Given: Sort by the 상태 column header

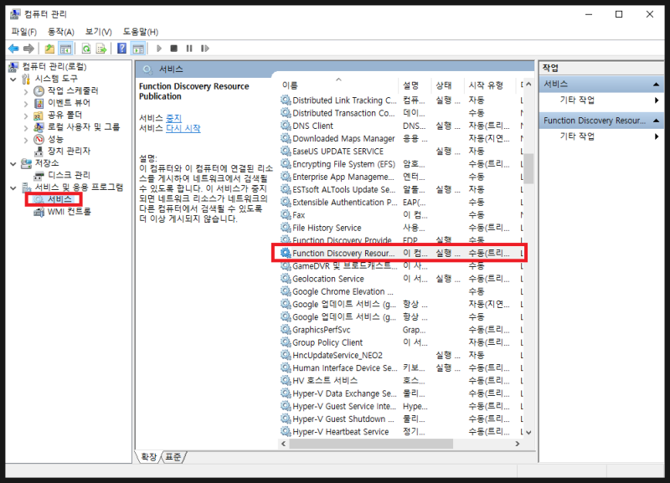Looking at the screenshot, I should pos(447,85).
